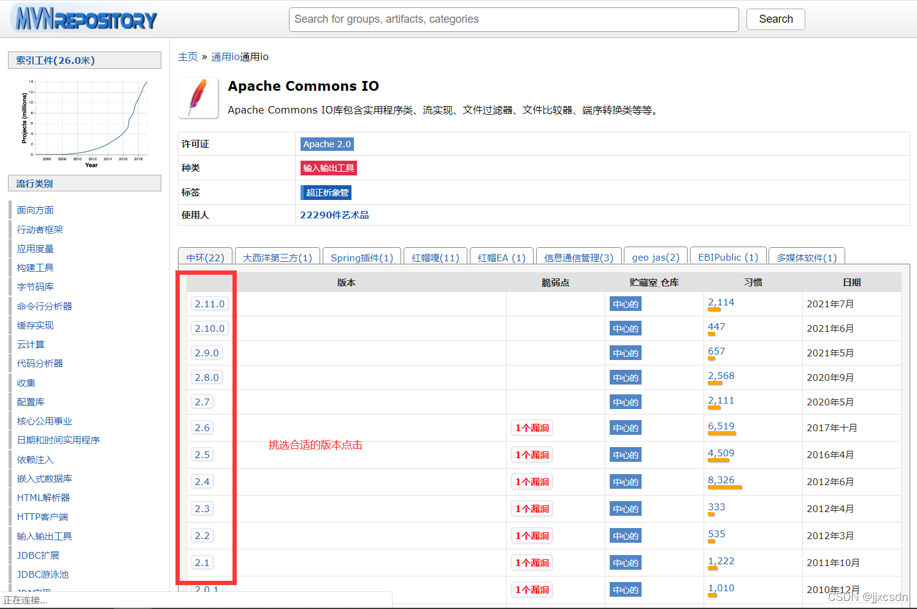The width and height of the screenshot is (917, 609).
Task: Click the Apache 2.0 license badge
Action: pyautogui.click(x=327, y=144)
